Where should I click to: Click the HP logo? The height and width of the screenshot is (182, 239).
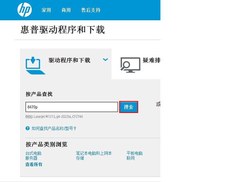click(25, 10)
